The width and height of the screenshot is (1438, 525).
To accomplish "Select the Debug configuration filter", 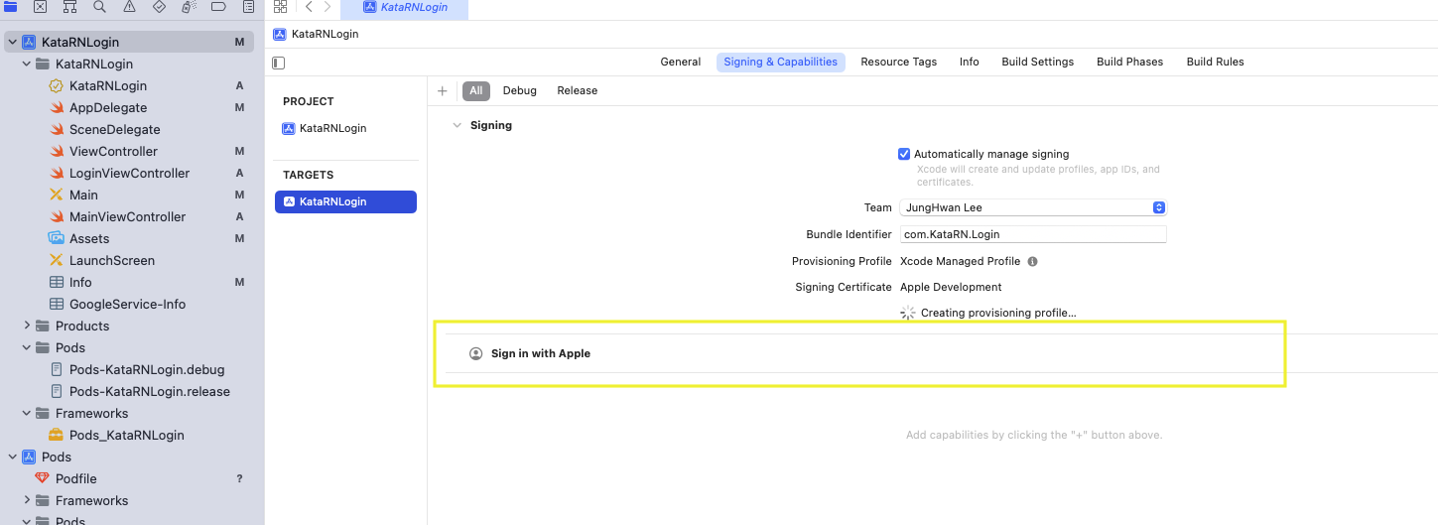I will click(x=520, y=90).
